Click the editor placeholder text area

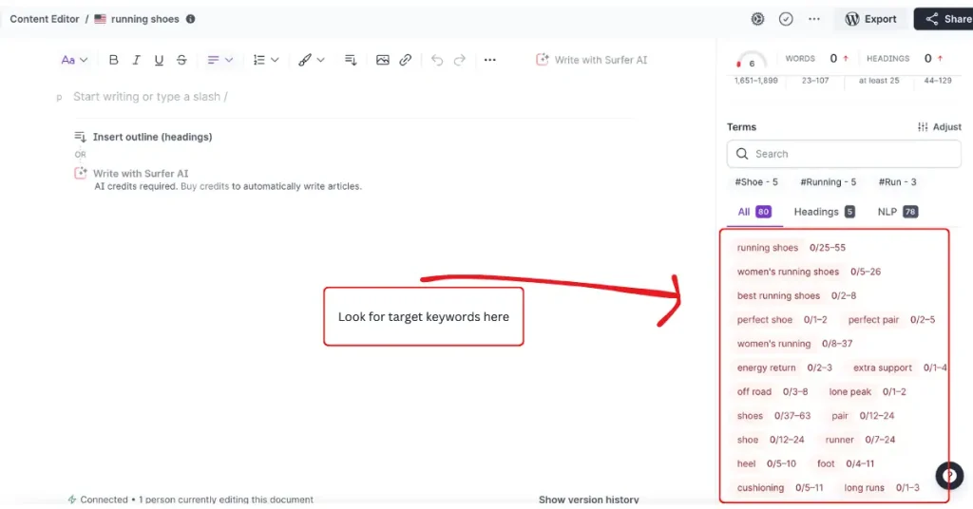(150, 96)
